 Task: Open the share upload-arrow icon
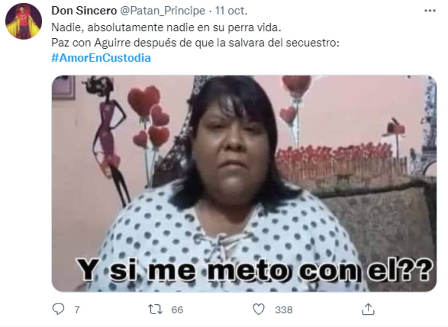click(x=368, y=309)
